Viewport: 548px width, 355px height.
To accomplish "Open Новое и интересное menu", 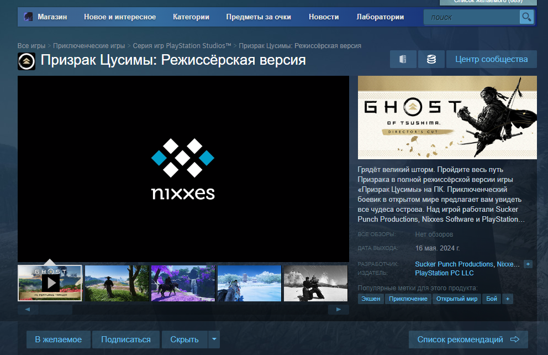I will [x=120, y=17].
